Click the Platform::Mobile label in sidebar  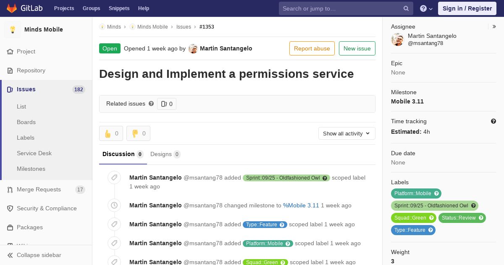coord(412,193)
